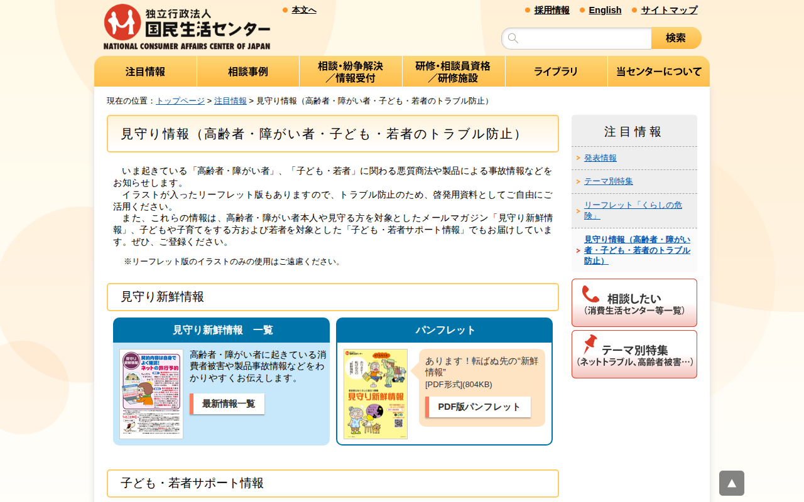804x502 pixels.
Task: Click the 注目情報 breadcrumb link
Action: point(231,100)
